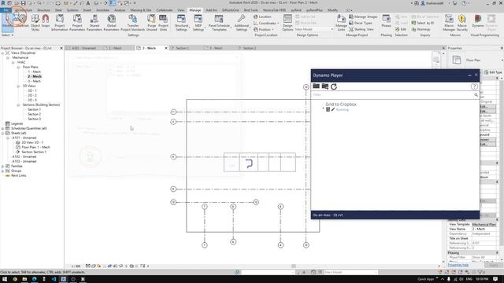Open Macro Security
504x283 pixels.
(462, 22)
